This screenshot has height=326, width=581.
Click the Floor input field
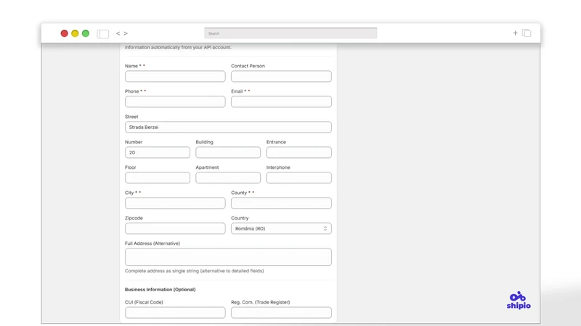158,177
